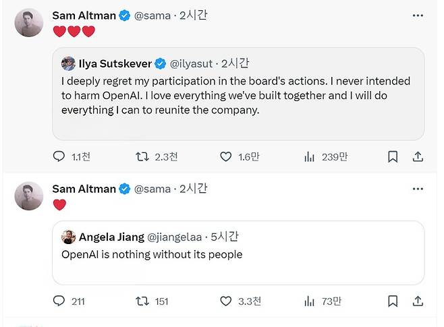
Task: Share the second Sam Altman tweet
Action: tap(418, 301)
